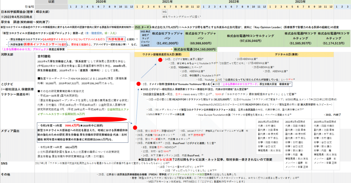Select the 2023年 year header

point(300,2)
